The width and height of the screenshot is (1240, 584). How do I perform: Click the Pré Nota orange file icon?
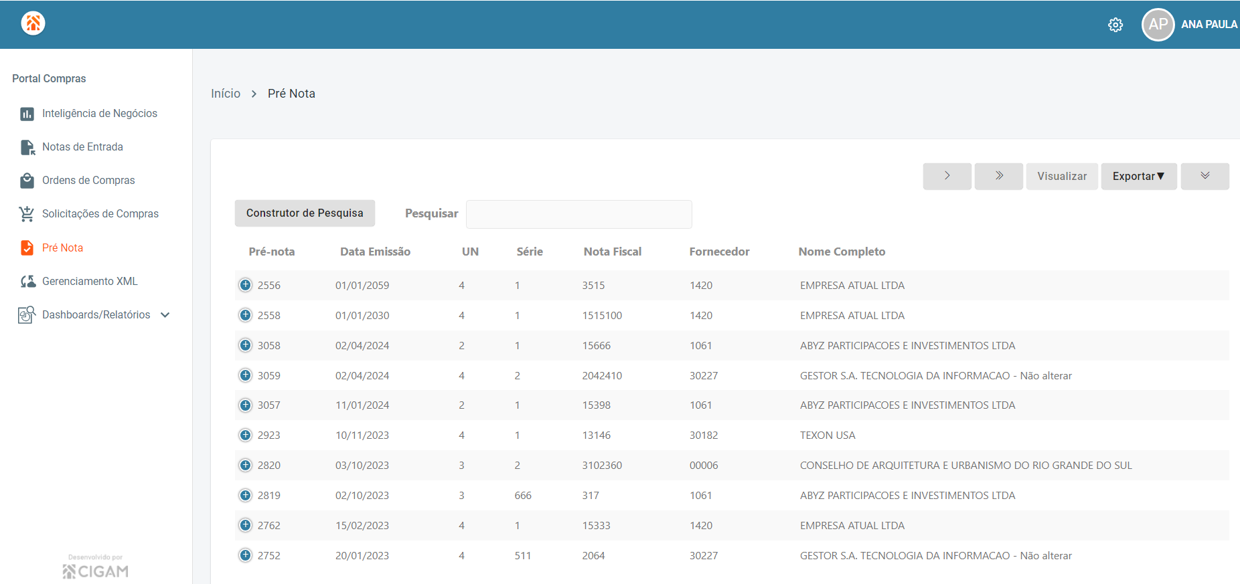27,248
